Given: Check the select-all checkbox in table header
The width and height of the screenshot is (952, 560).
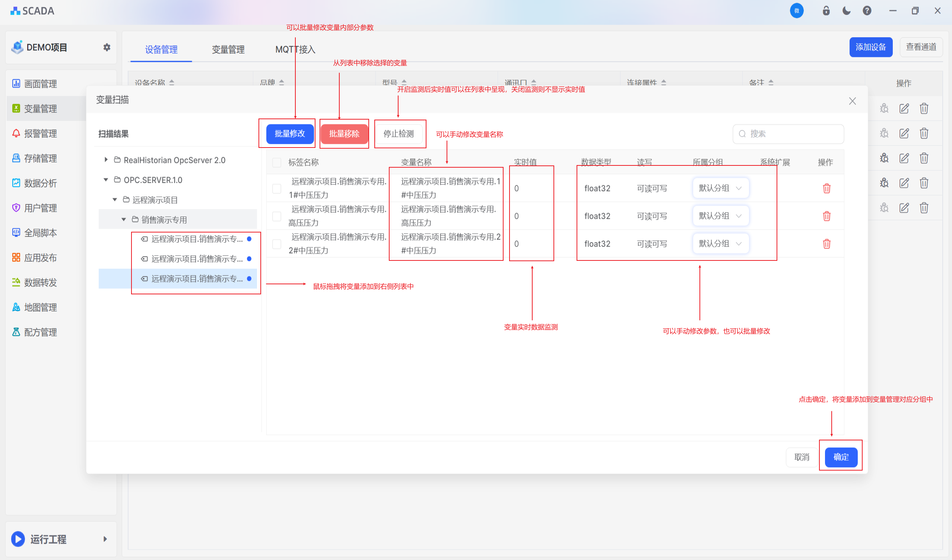Looking at the screenshot, I should point(276,162).
